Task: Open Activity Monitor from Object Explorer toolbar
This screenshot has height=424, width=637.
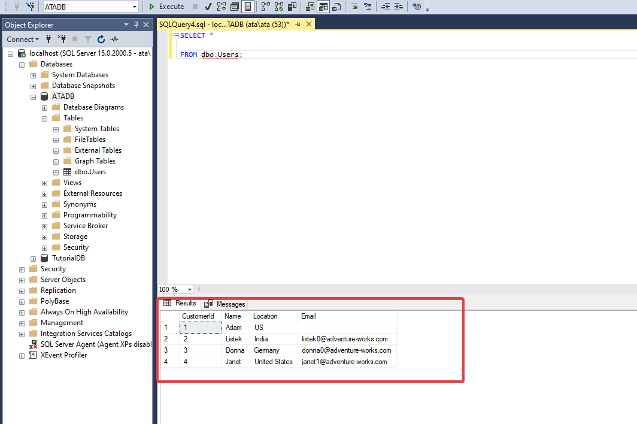Action: (114, 39)
